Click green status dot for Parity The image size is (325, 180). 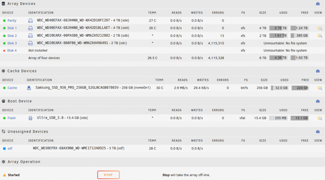click(x=4, y=20)
